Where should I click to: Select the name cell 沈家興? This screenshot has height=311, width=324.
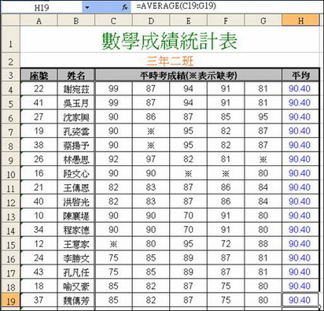click(76, 117)
